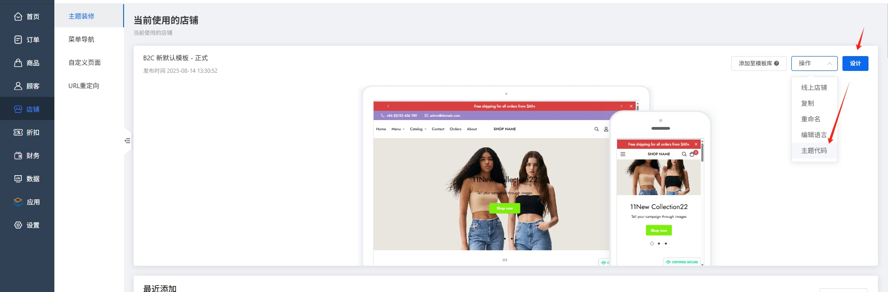Click the 折扣 discount icon
This screenshot has width=888, height=292.
[x=18, y=133]
